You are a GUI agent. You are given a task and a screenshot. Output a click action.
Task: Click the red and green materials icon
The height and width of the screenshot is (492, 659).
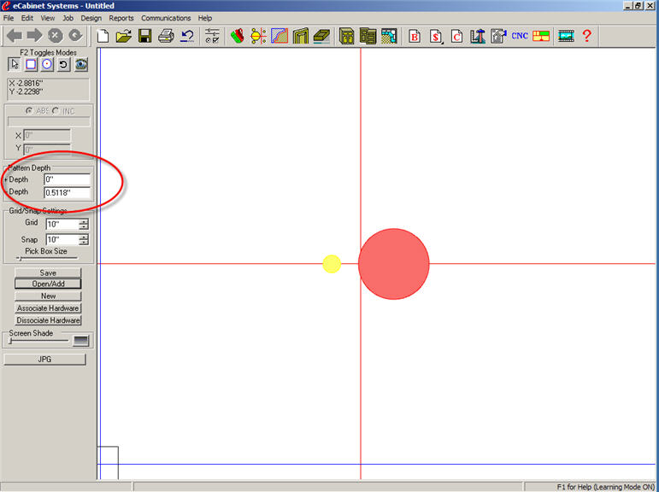(238, 36)
